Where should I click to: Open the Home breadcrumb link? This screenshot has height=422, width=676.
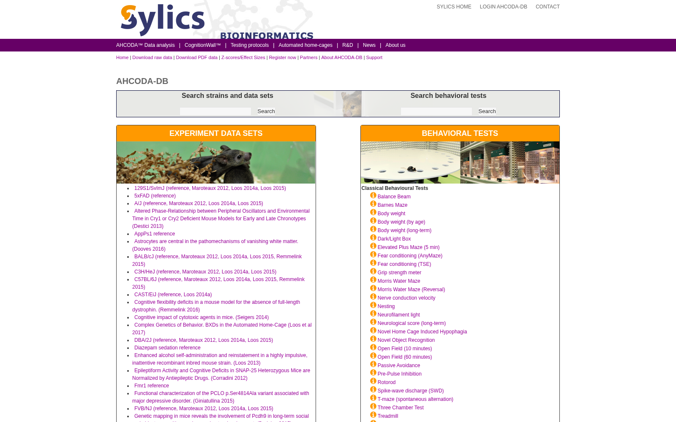(123, 57)
